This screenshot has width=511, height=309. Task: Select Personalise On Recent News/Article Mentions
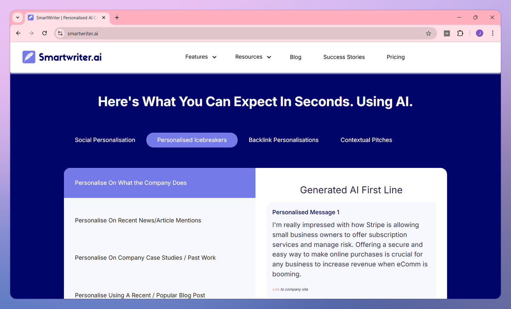[138, 220]
